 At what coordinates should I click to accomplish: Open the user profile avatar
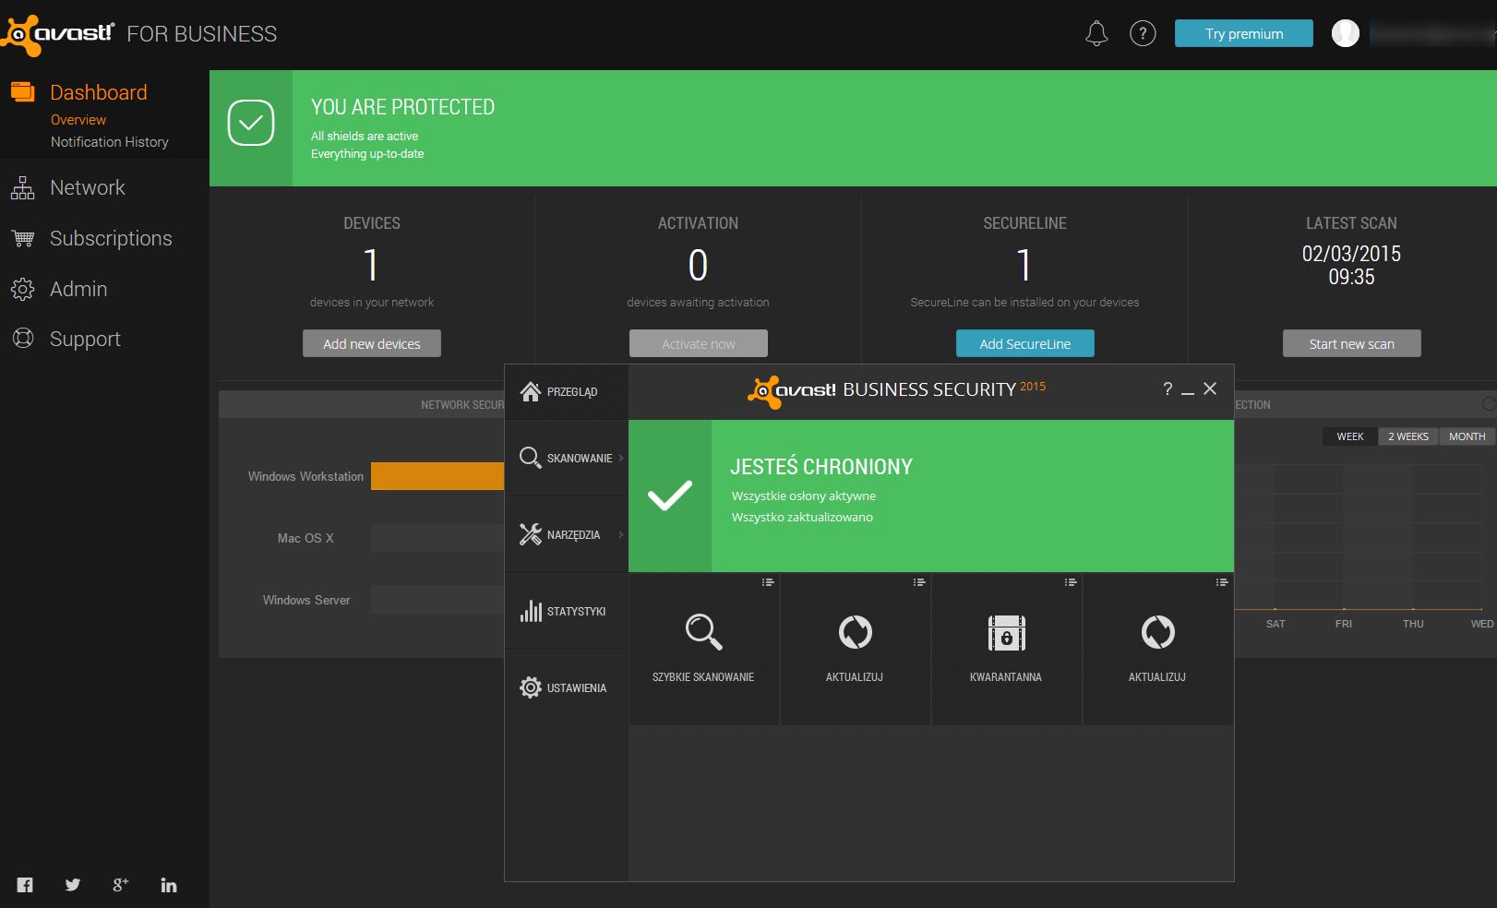(x=1346, y=34)
